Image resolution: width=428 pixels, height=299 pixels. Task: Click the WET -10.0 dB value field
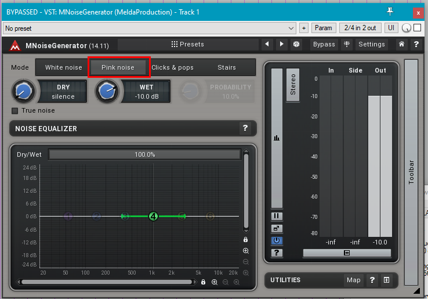147,92
